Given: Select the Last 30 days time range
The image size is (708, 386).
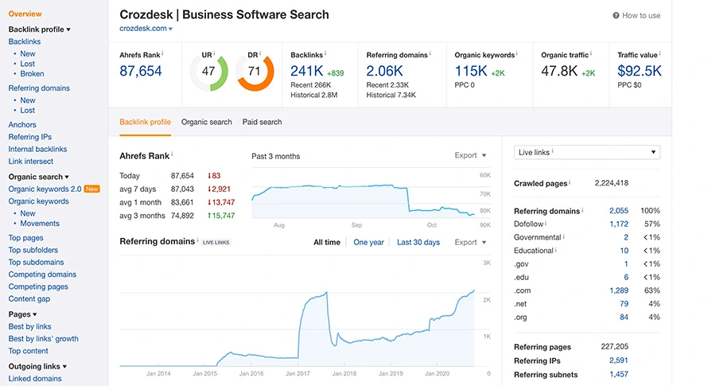Looking at the screenshot, I should click(418, 243).
